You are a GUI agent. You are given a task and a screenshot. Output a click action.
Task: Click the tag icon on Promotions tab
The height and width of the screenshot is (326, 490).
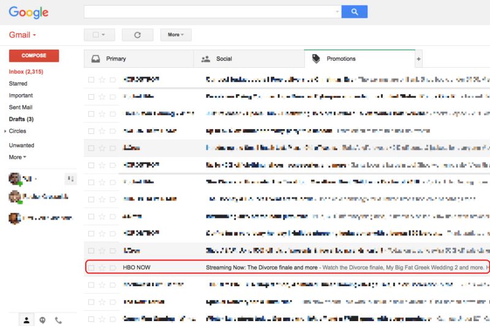click(x=316, y=59)
